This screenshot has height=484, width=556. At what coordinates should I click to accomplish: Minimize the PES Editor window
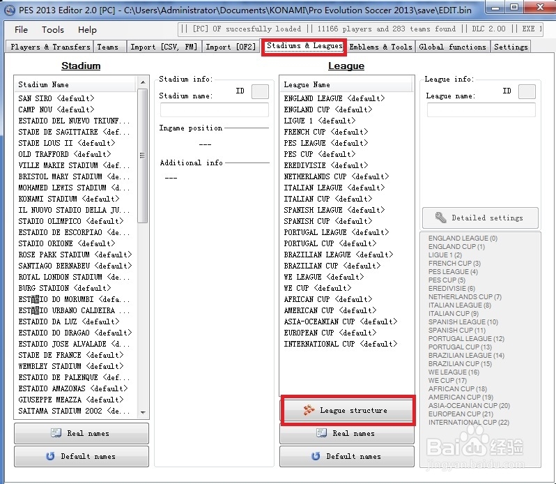[495, 8]
